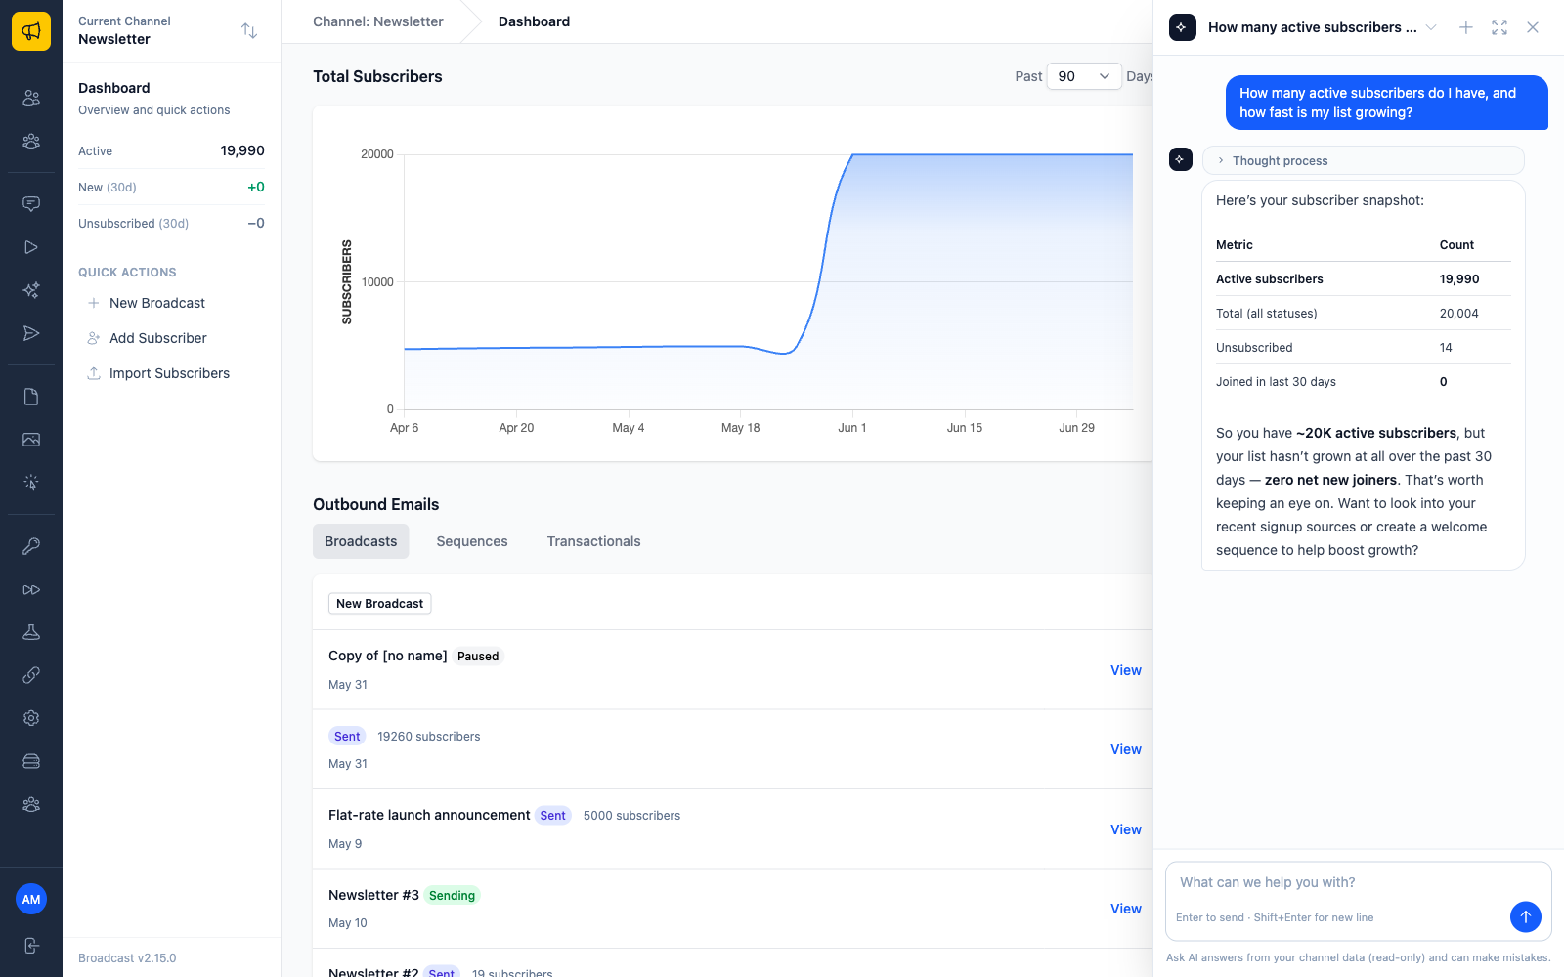Click the Dashboard sidebar heading

pos(114,88)
